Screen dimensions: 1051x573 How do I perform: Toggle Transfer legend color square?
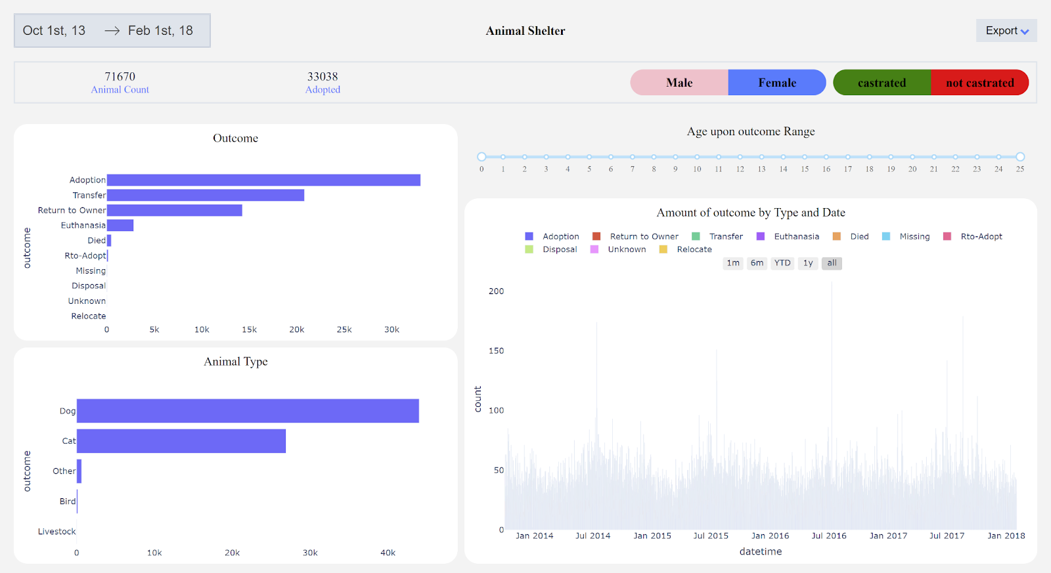pos(696,236)
